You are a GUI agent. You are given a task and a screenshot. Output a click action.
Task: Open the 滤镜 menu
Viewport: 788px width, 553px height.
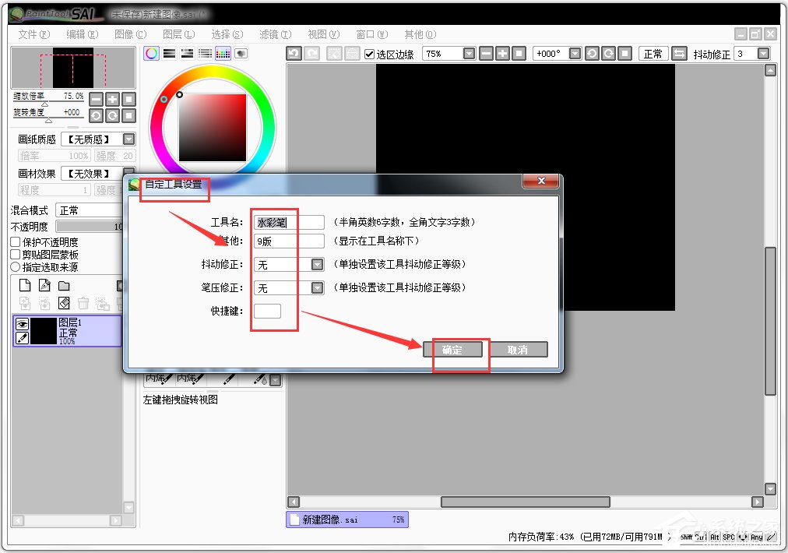pos(275,34)
